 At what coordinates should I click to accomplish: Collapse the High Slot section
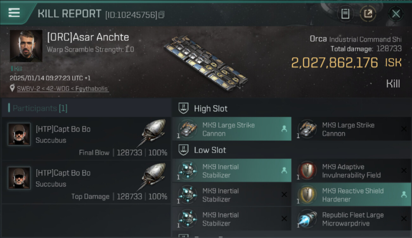click(x=184, y=108)
